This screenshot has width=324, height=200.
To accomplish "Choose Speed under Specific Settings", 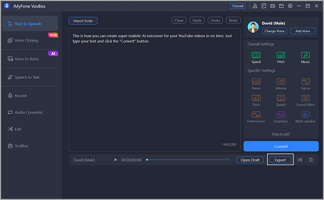I will [281, 101].
